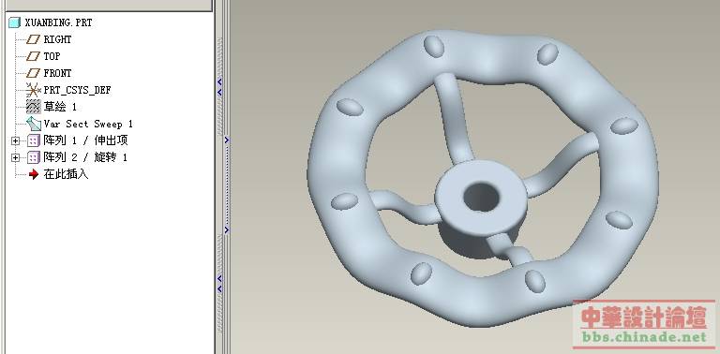720x354 pixels.
Task: Click the red 在此插入 arrow icon
Action: (34, 174)
